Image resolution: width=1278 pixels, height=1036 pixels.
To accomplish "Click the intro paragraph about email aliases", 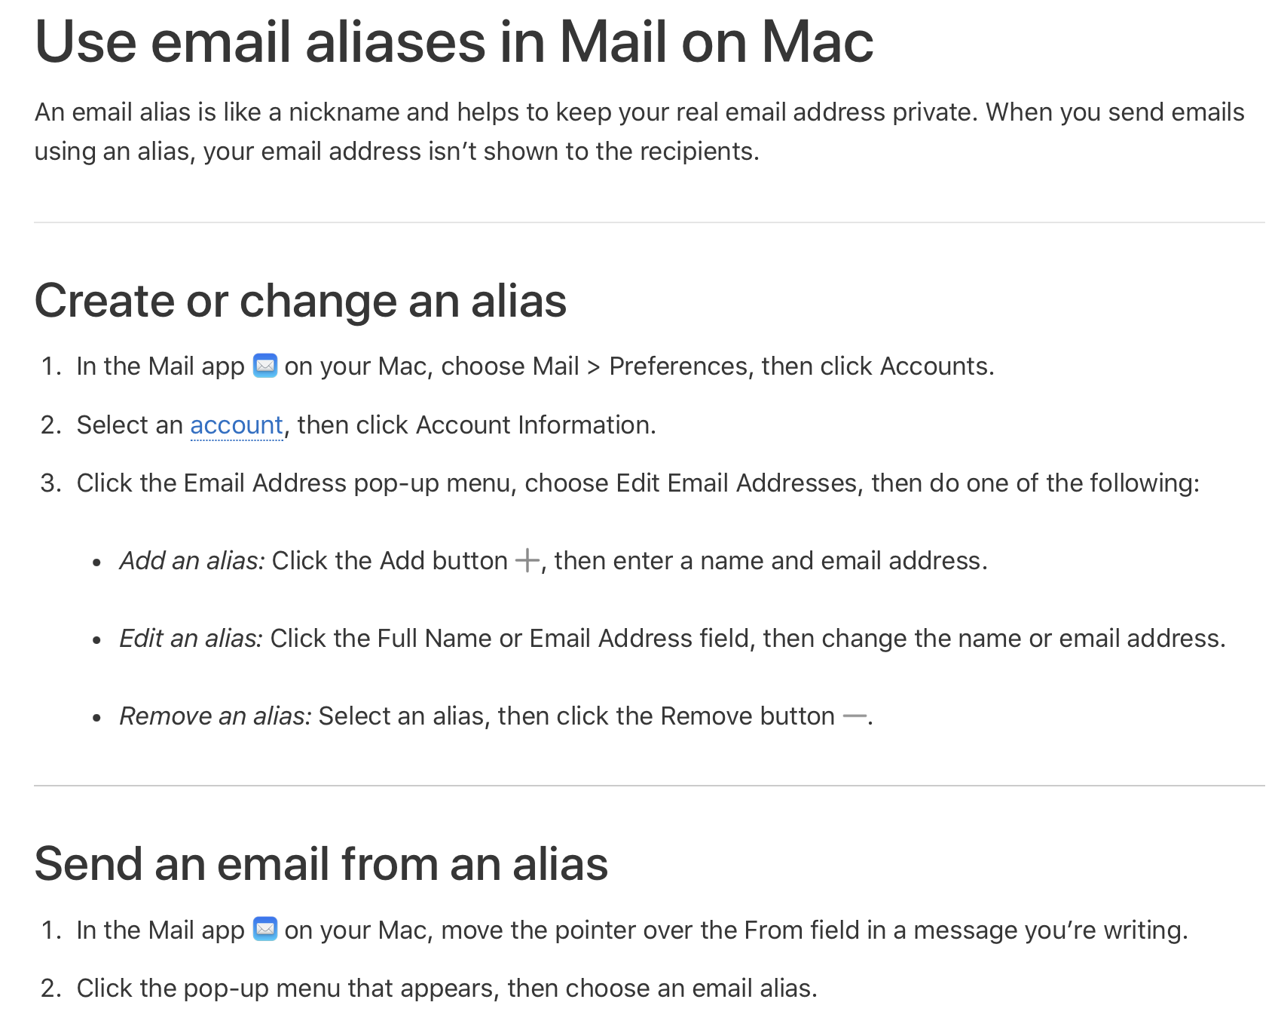I will click(639, 132).
